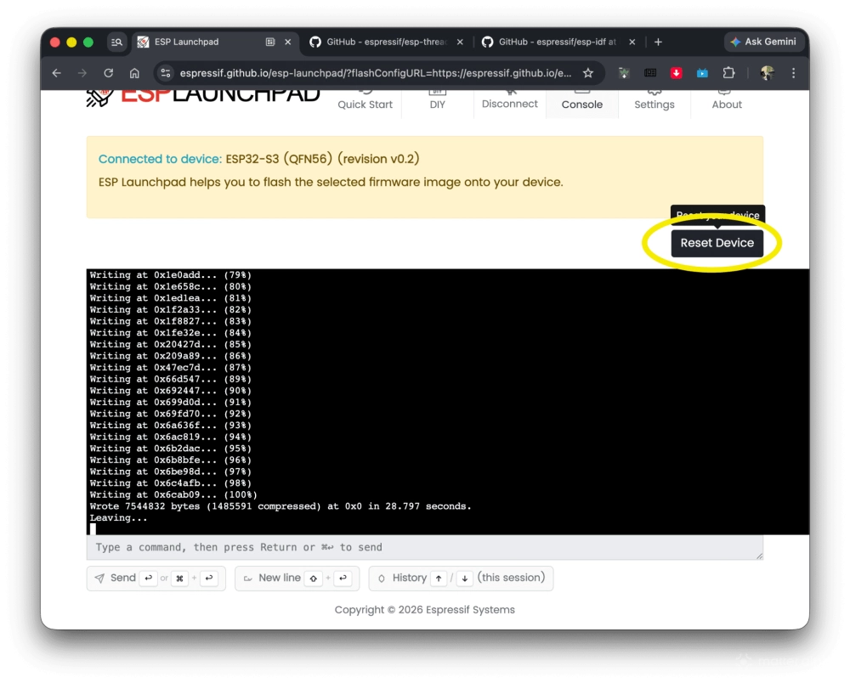This screenshot has width=850, height=683.
Task: Click the Reset Device button
Action: [x=717, y=243]
